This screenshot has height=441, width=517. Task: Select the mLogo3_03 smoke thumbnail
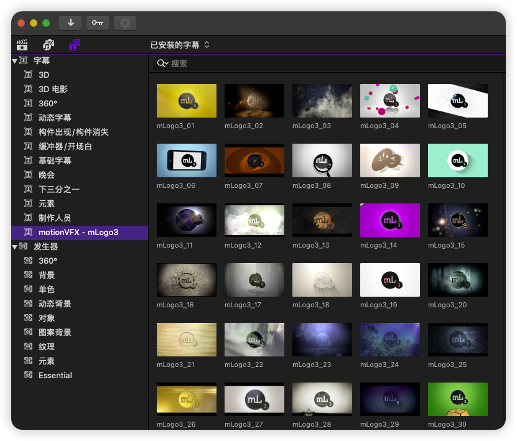tap(322, 101)
